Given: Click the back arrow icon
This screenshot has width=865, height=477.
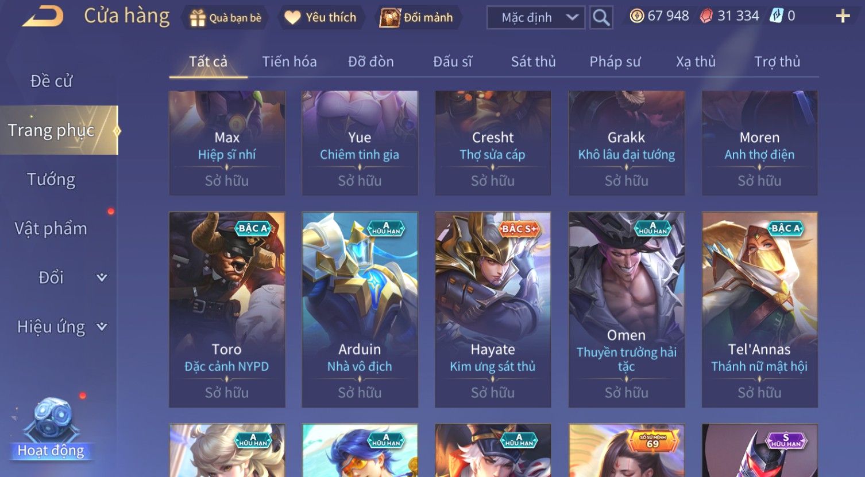Looking at the screenshot, I should 43,17.
